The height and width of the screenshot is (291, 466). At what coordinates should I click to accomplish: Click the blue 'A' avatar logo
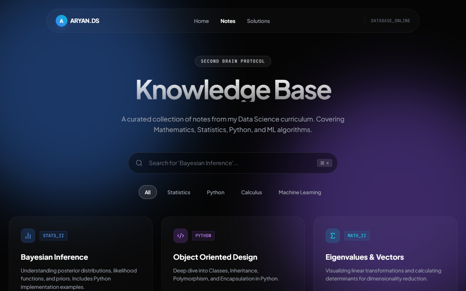(61, 21)
